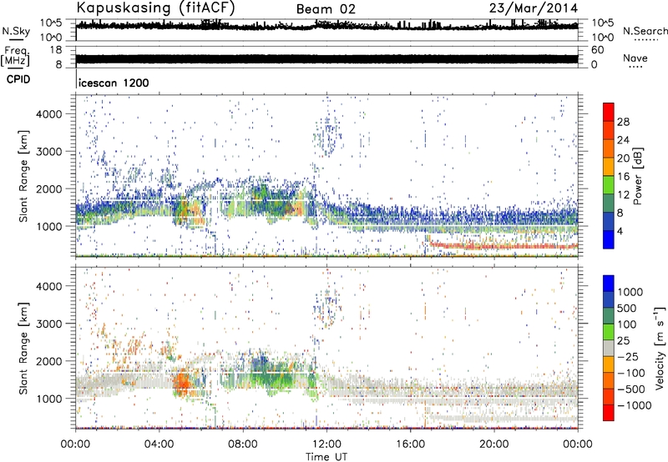668x462 pixels.
Task: Click the '20:00' time axis label
Action: (x=494, y=444)
